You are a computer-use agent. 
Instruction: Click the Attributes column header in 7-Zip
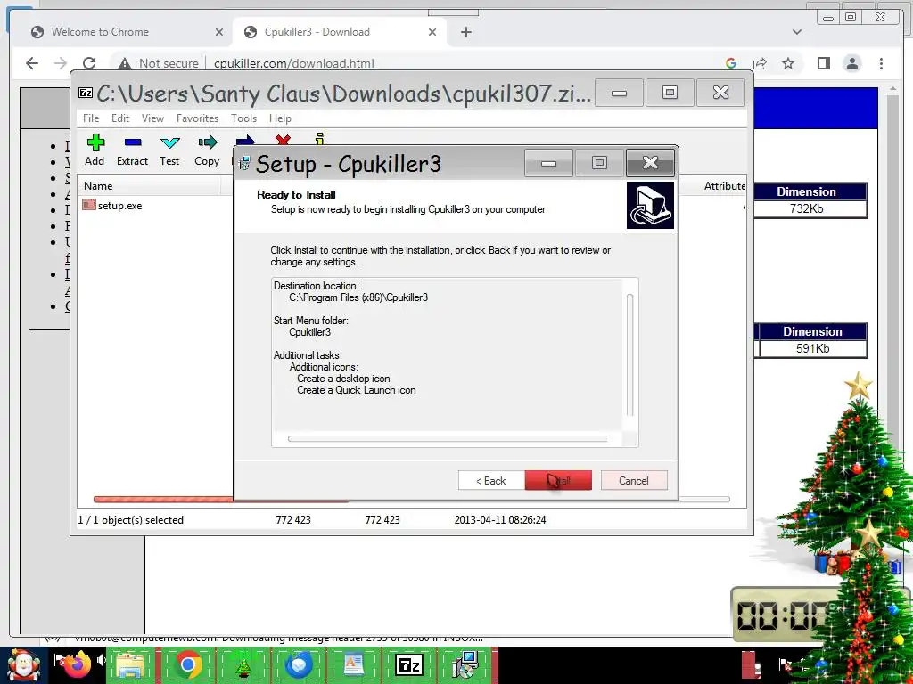click(x=724, y=186)
